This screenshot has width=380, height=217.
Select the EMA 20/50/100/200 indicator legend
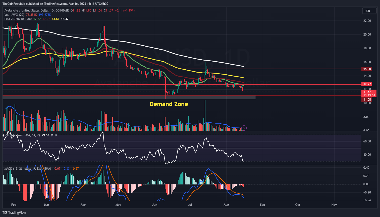[x=18, y=19]
